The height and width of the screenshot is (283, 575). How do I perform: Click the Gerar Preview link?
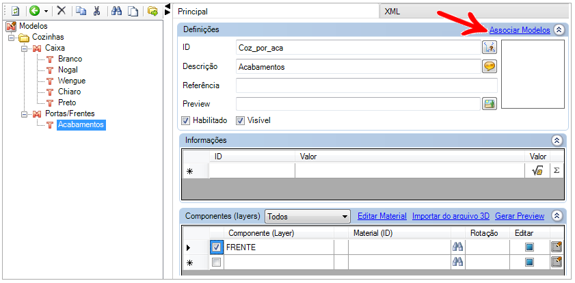(520, 216)
